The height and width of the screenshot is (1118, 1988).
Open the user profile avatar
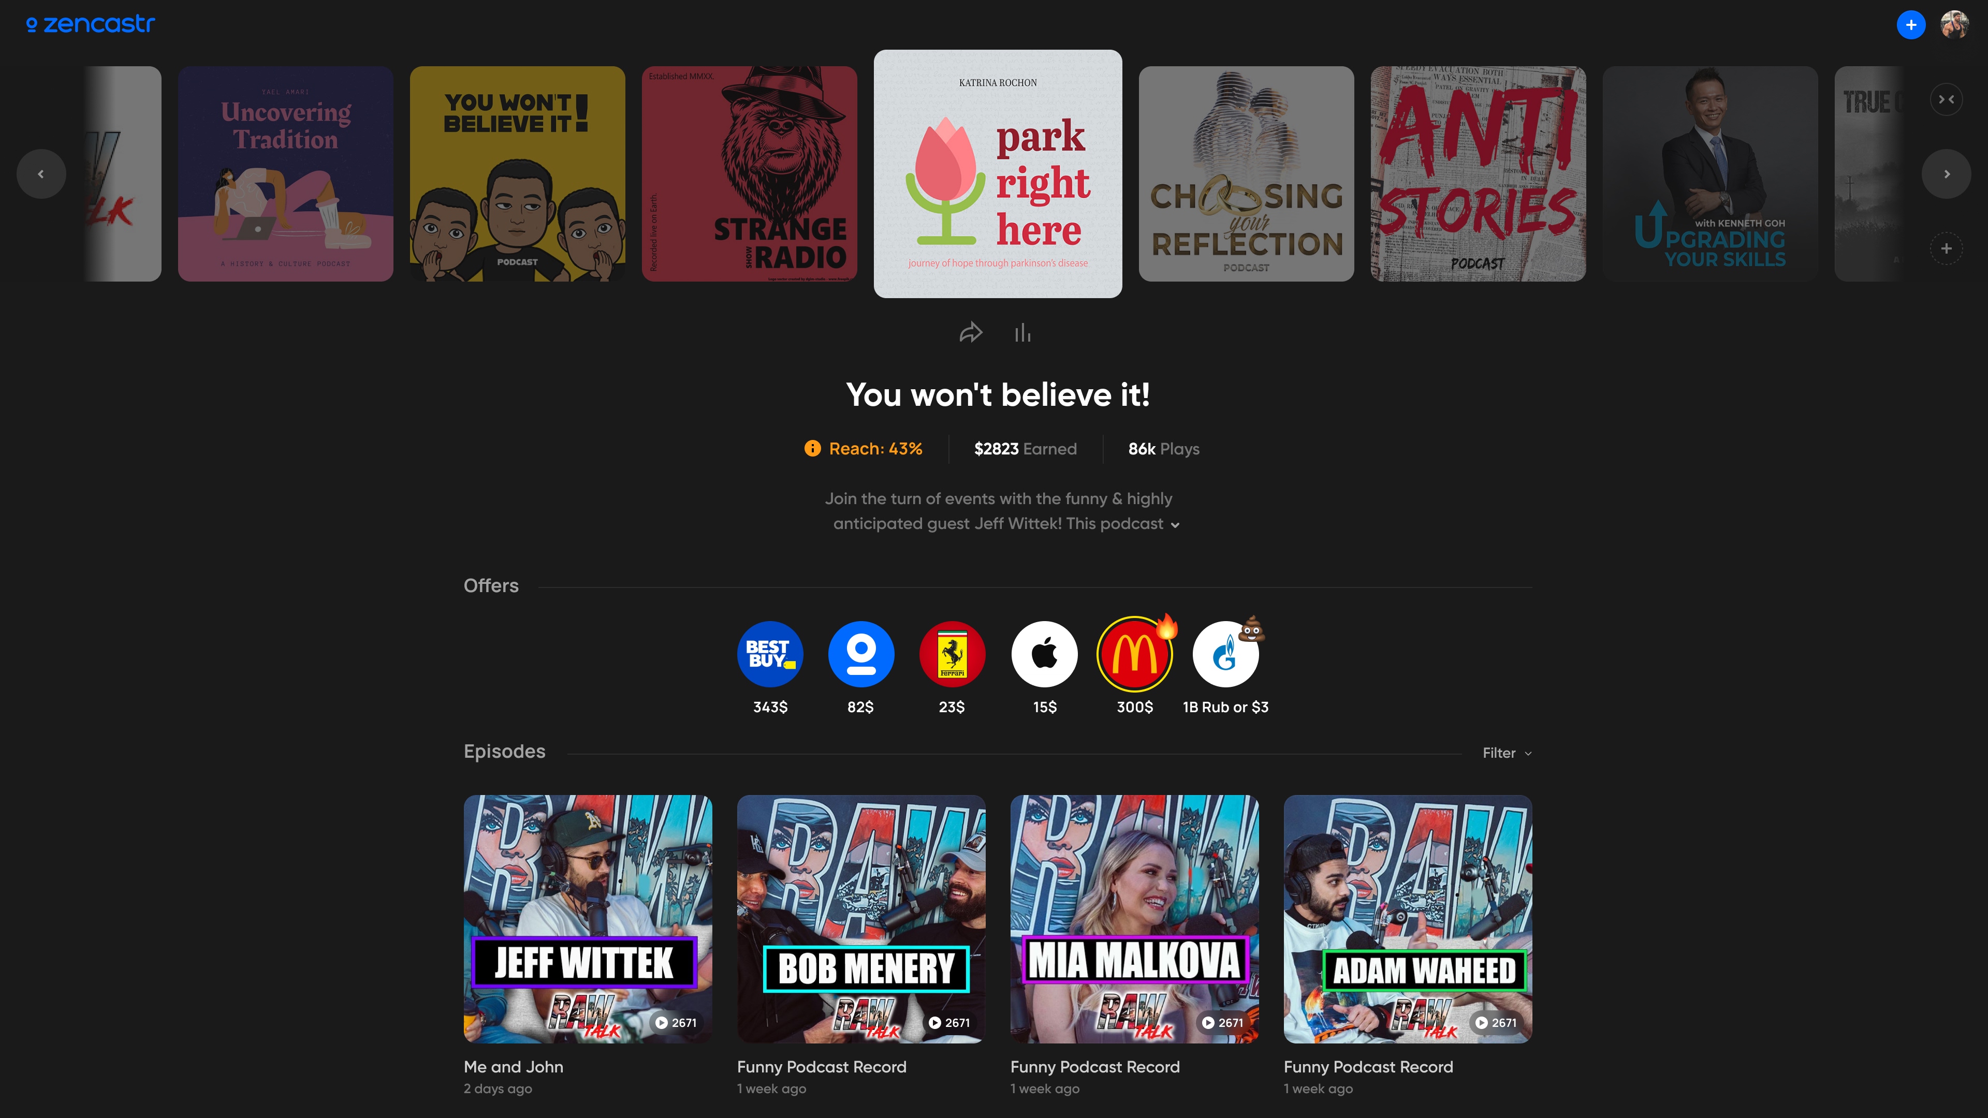click(1954, 25)
